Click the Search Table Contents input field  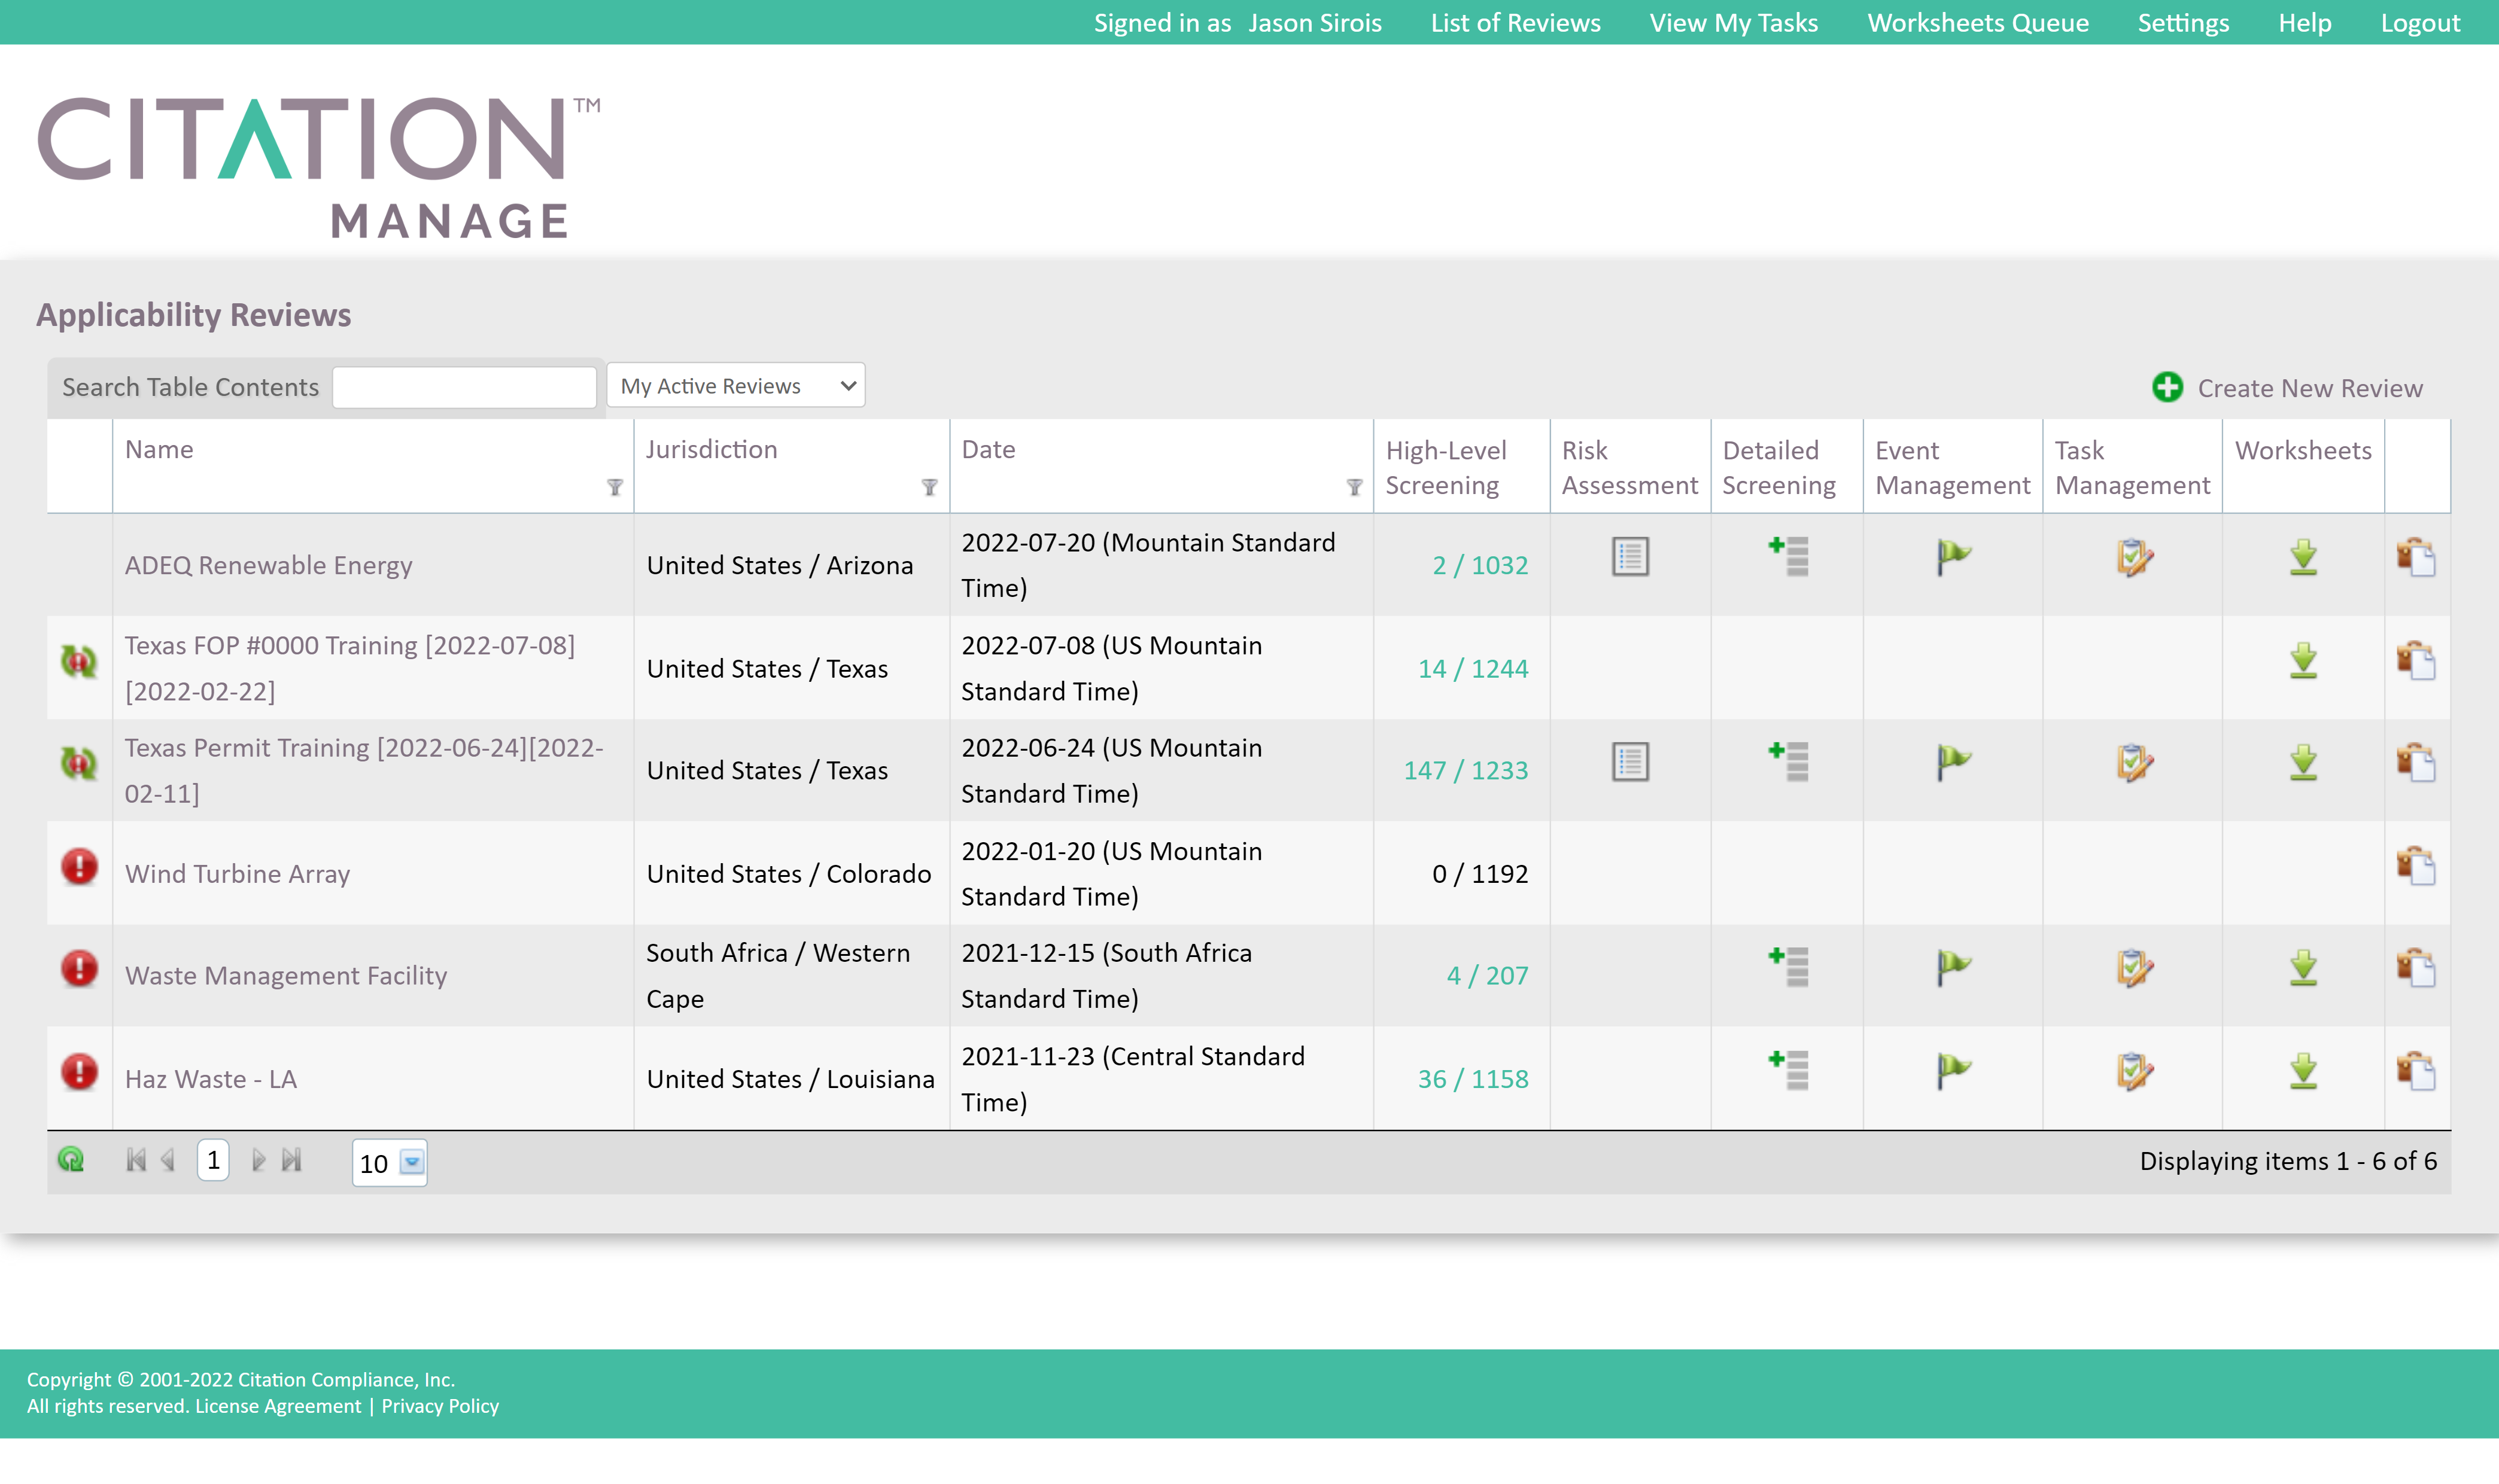point(464,387)
